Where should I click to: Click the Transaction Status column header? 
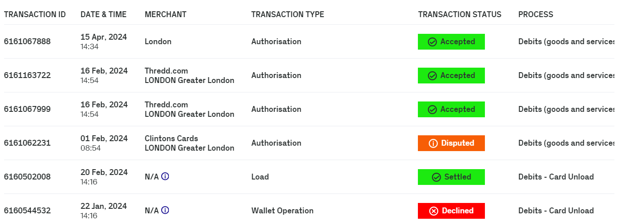tap(460, 14)
